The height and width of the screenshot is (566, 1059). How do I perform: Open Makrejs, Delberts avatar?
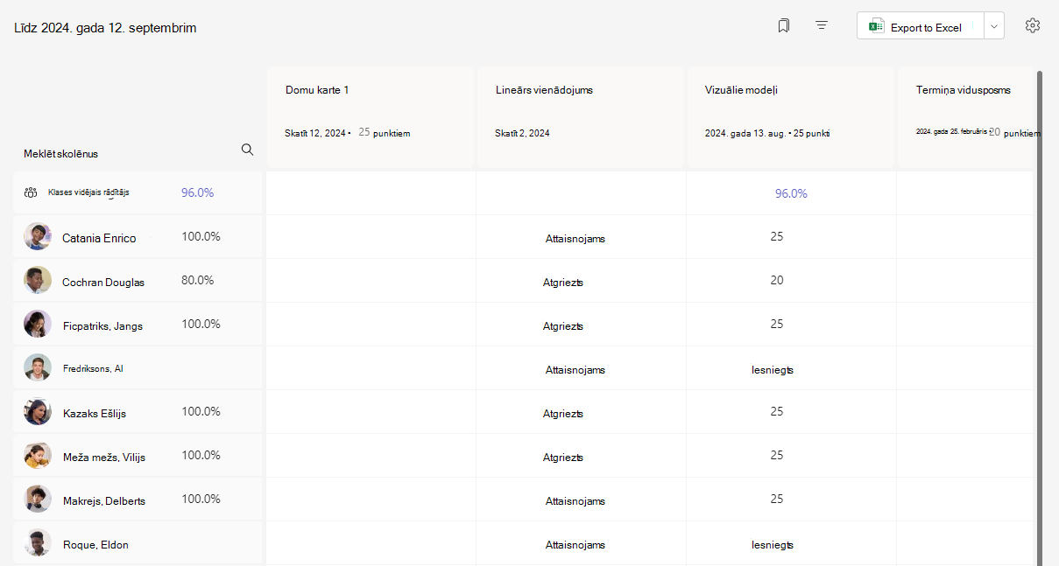tap(38, 499)
